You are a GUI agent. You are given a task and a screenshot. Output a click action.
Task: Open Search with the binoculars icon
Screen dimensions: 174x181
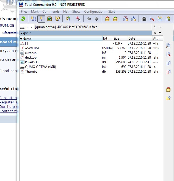144,19
